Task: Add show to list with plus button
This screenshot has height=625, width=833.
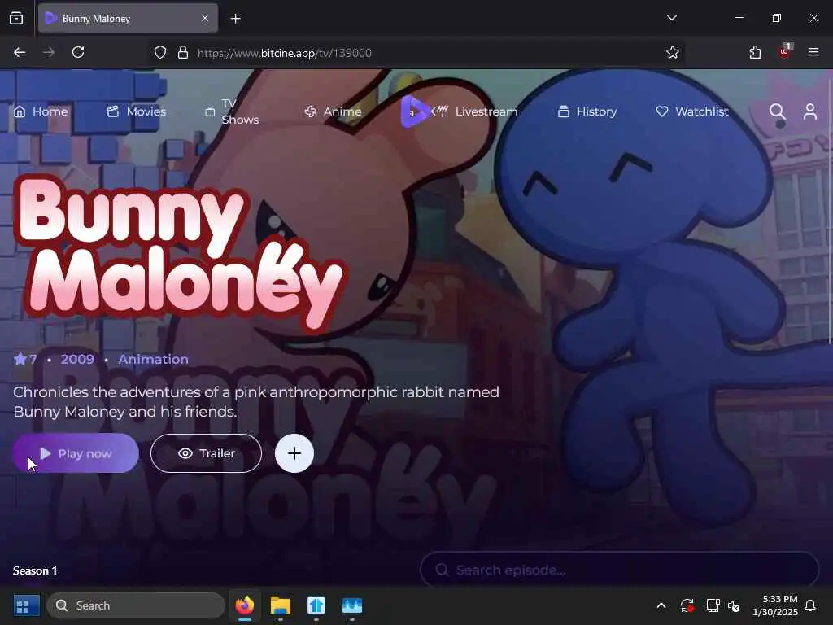Action: click(294, 453)
